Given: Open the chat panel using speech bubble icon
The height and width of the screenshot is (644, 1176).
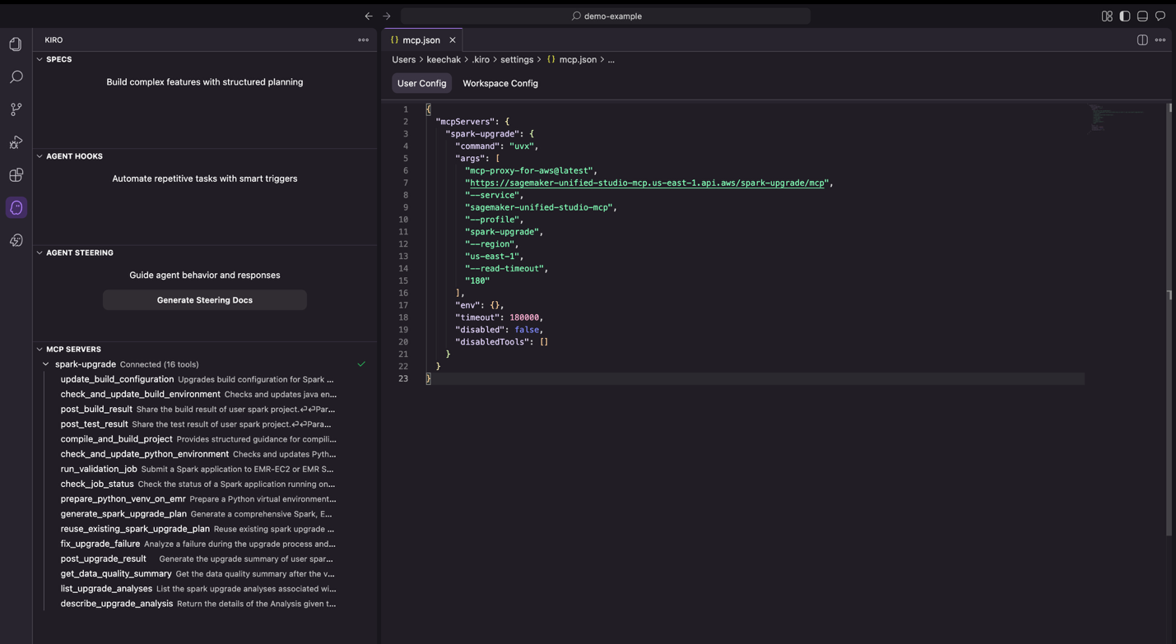Looking at the screenshot, I should click(x=1160, y=16).
